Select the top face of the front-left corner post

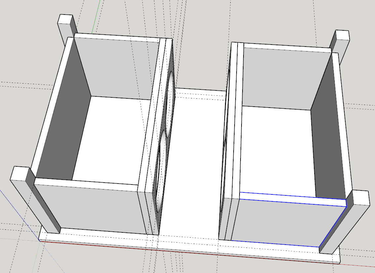coord(20,174)
